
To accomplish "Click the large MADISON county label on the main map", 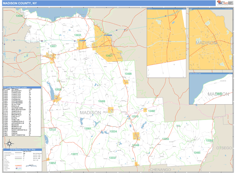I will tap(90, 113).
